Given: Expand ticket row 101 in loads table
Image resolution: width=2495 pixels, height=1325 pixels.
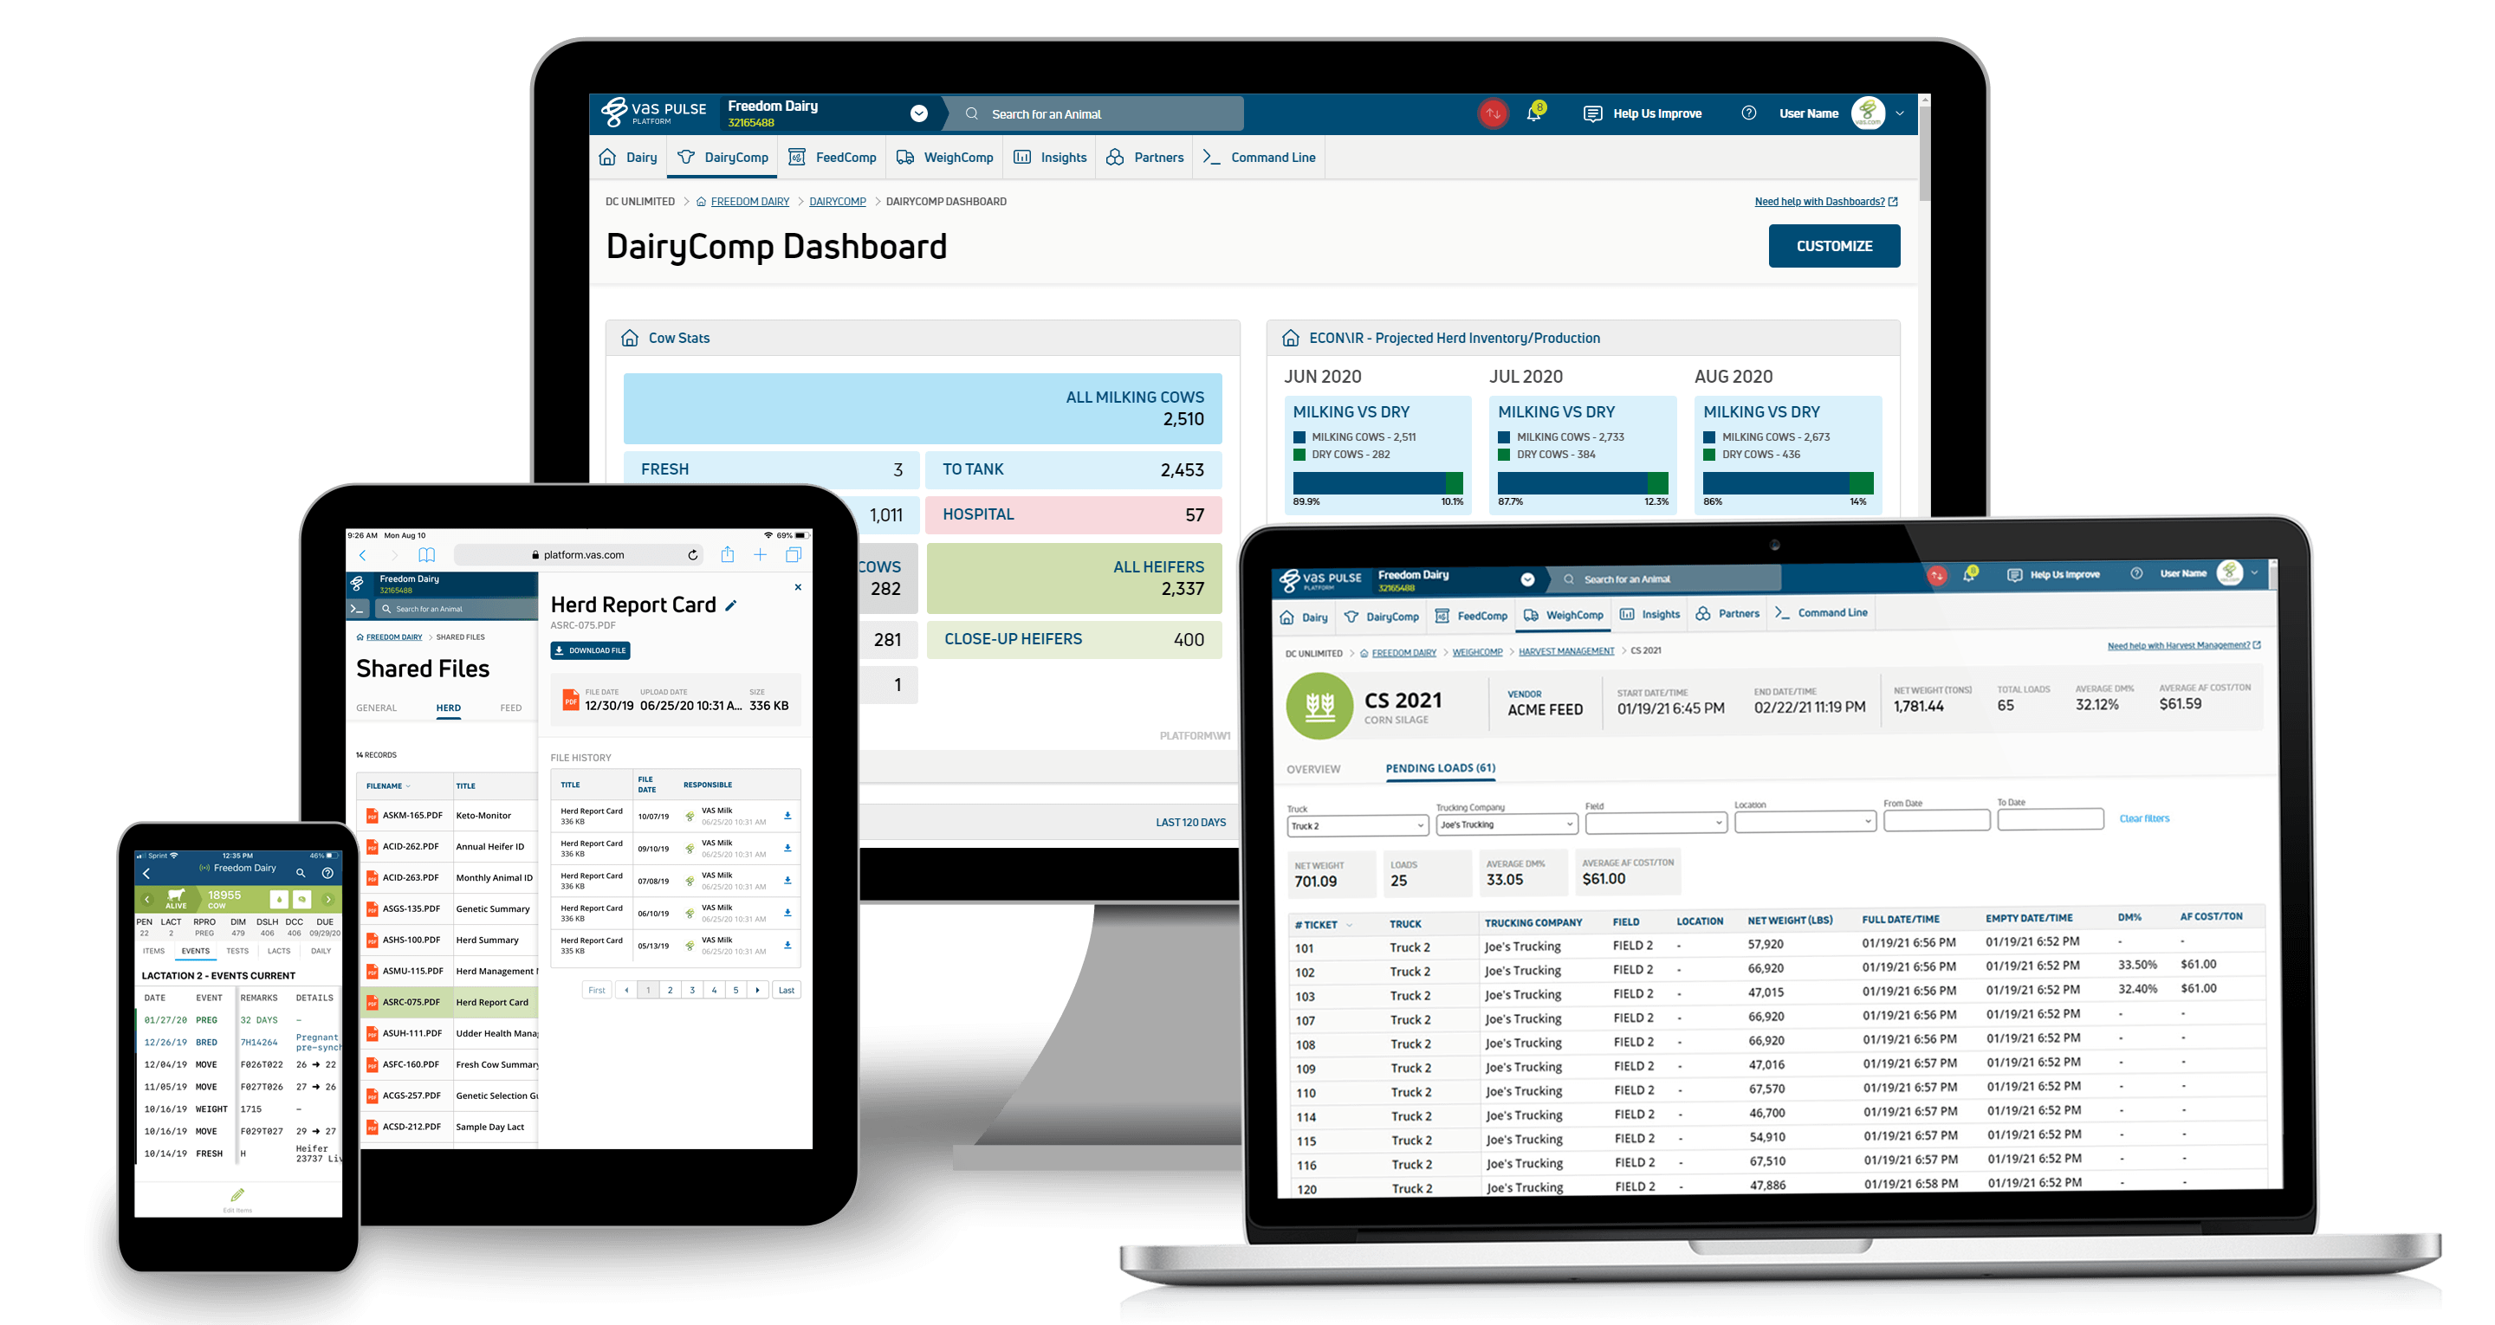Looking at the screenshot, I should tap(1313, 946).
